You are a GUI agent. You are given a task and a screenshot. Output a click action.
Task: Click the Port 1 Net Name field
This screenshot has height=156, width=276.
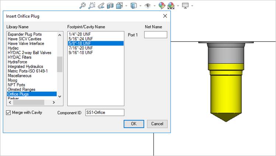click(x=156, y=35)
